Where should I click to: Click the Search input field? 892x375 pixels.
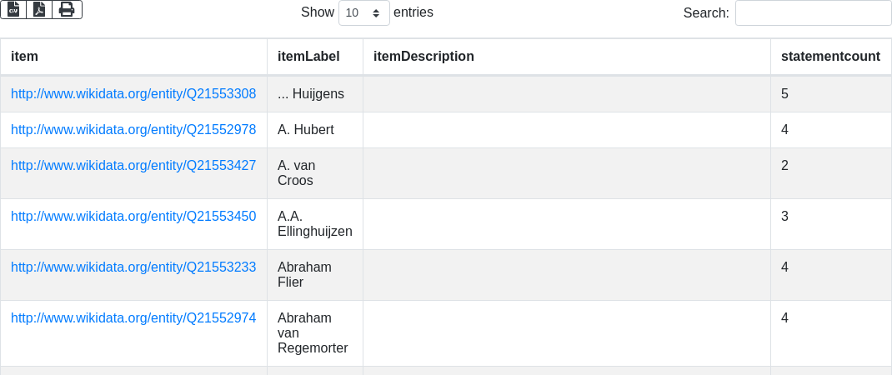pyautogui.click(x=813, y=13)
